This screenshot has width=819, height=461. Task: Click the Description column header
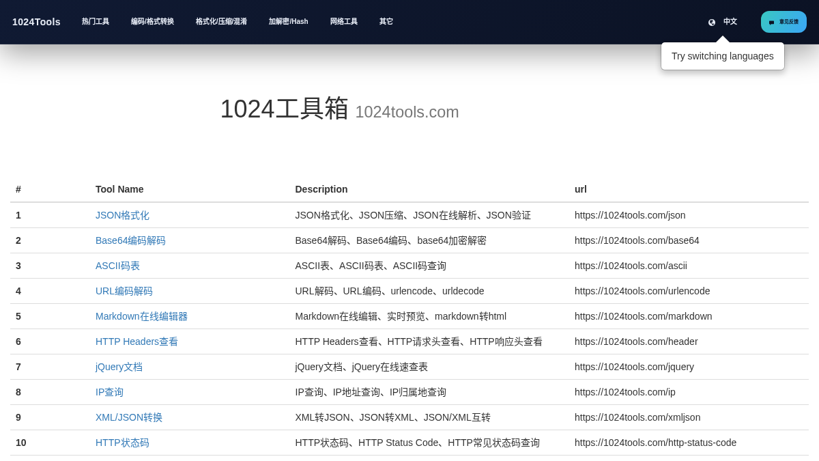(321, 189)
